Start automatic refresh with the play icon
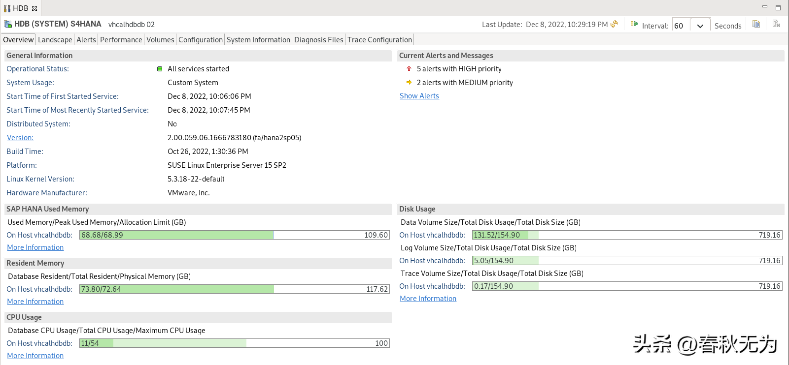The width and height of the screenshot is (789, 365). click(634, 24)
